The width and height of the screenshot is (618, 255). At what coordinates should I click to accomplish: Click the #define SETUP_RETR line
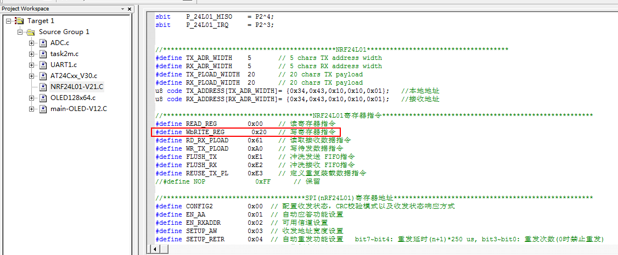[380, 239]
